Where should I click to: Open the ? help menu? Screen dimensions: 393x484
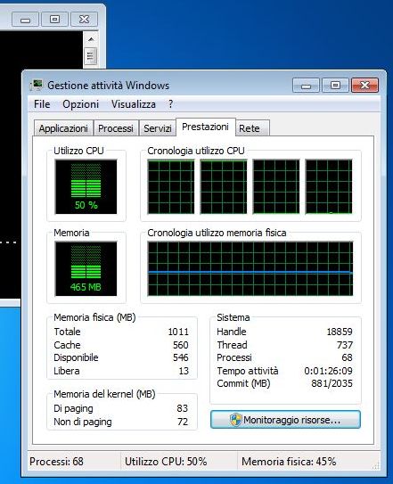[x=170, y=104]
